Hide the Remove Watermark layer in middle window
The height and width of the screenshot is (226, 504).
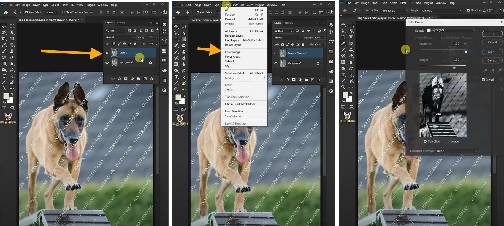point(276,53)
